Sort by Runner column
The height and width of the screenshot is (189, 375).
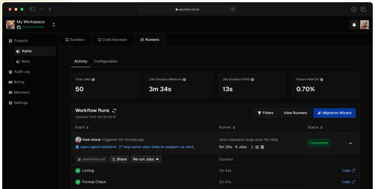227,127
